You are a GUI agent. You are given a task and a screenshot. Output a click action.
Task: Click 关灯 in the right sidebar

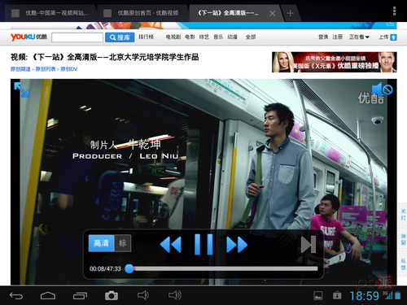click(403, 215)
